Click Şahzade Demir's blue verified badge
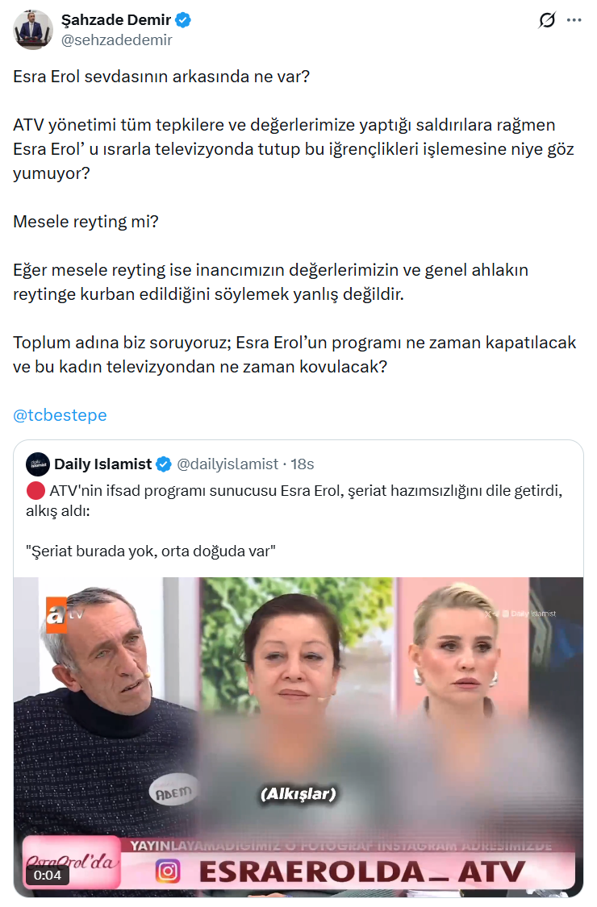 tap(183, 20)
